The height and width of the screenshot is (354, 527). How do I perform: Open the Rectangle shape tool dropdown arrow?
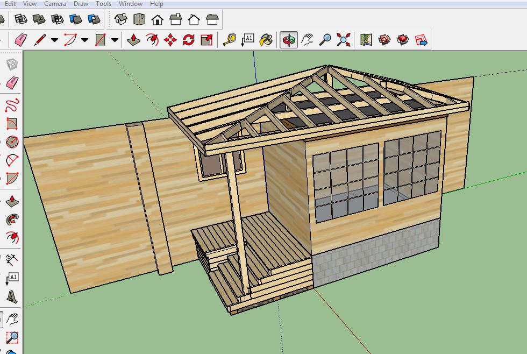115,40
